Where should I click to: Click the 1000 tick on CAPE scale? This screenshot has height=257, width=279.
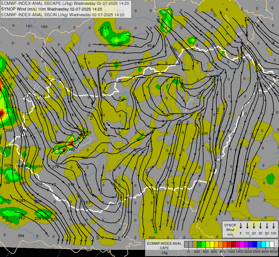pyautogui.click(x=231, y=252)
